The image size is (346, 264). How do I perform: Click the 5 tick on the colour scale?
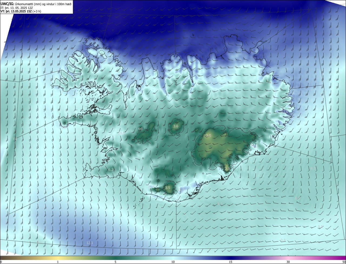coord(115,262)
